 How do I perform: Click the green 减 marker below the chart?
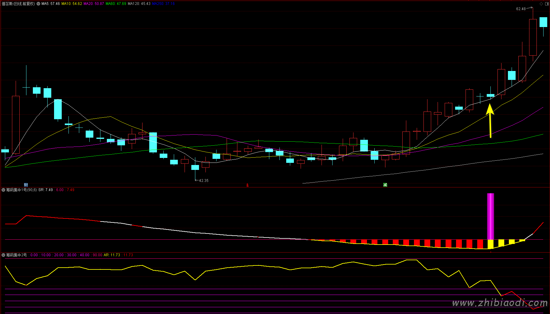385,185
